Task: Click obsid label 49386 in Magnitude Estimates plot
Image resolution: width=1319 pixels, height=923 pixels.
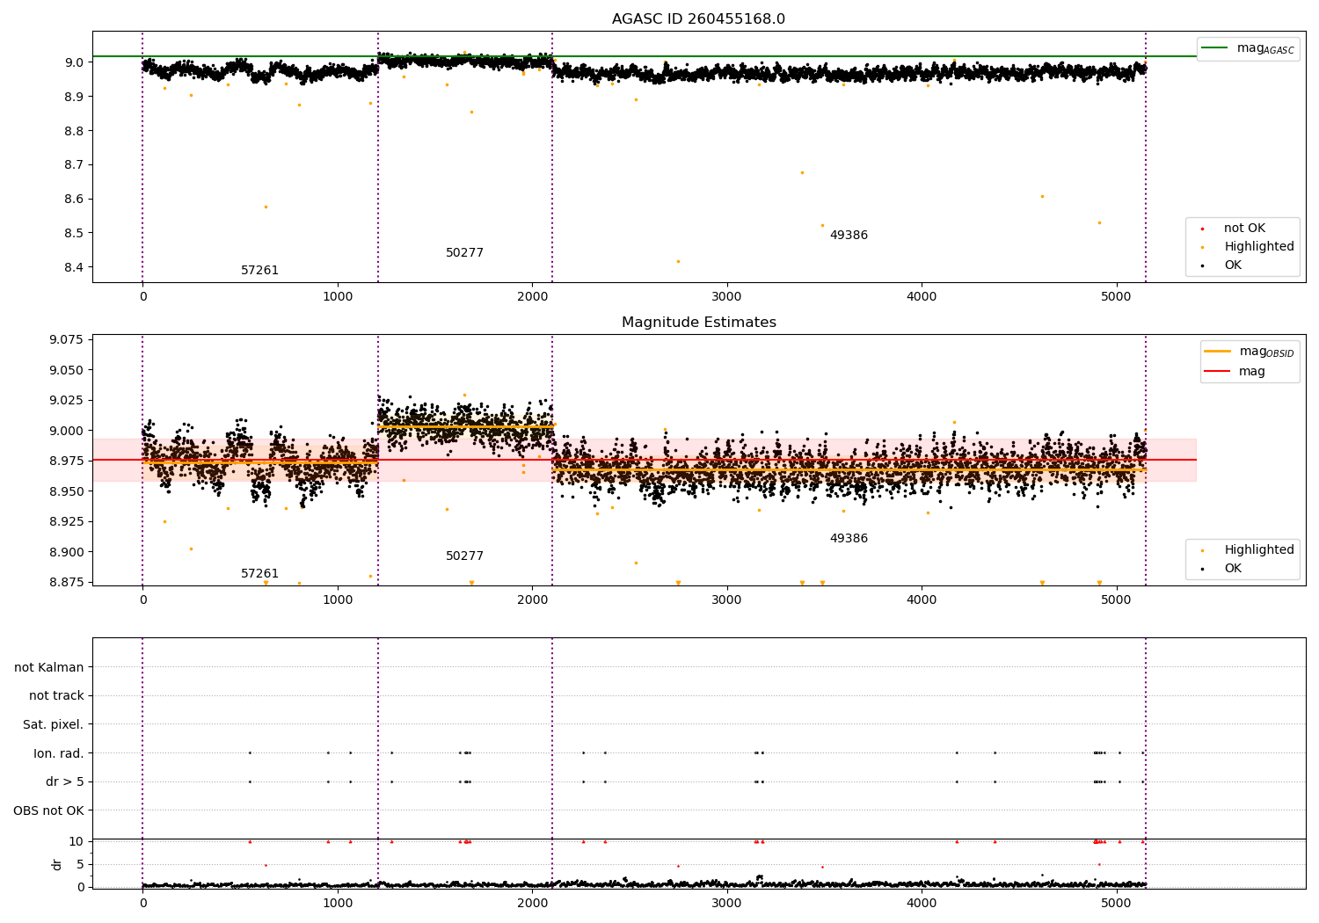Action: [x=849, y=539]
